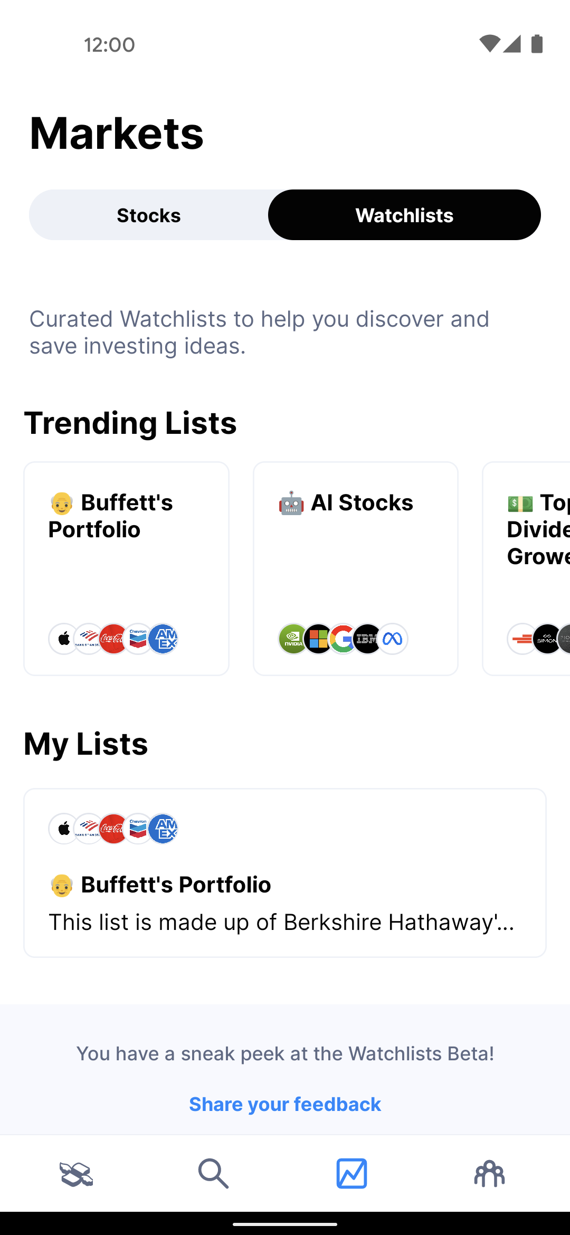Tap the Coca-Cola logo in My Lists card
This screenshot has width=570, height=1235.
(113, 829)
